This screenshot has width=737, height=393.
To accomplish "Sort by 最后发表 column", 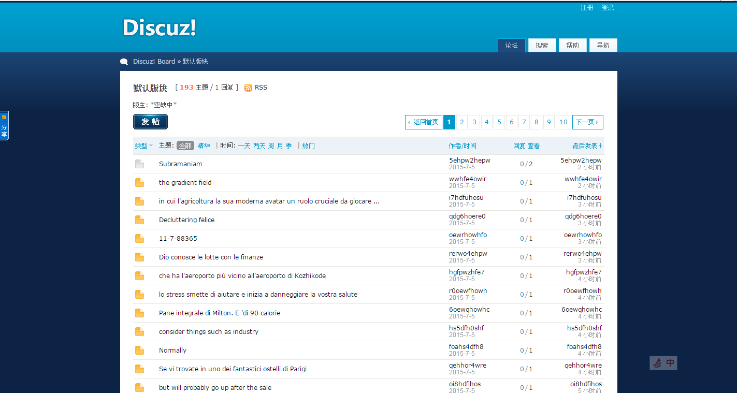I will point(587,146).
